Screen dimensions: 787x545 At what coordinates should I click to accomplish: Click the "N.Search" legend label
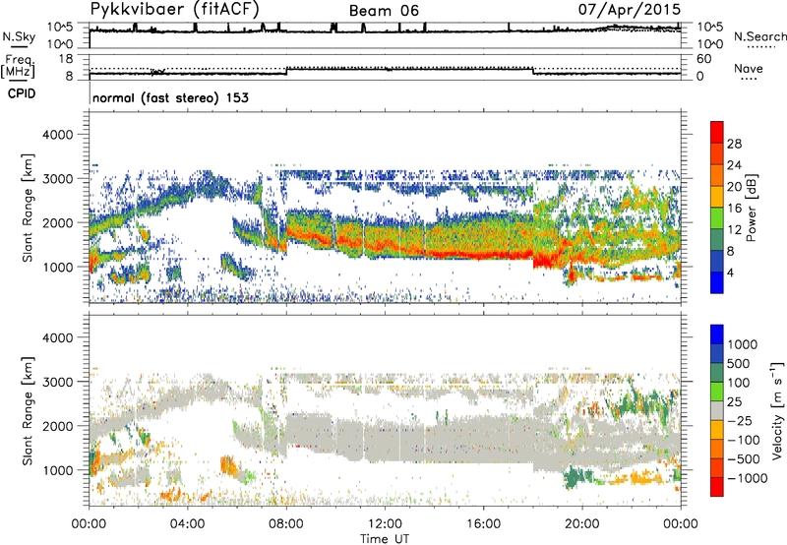coord(759,36)
